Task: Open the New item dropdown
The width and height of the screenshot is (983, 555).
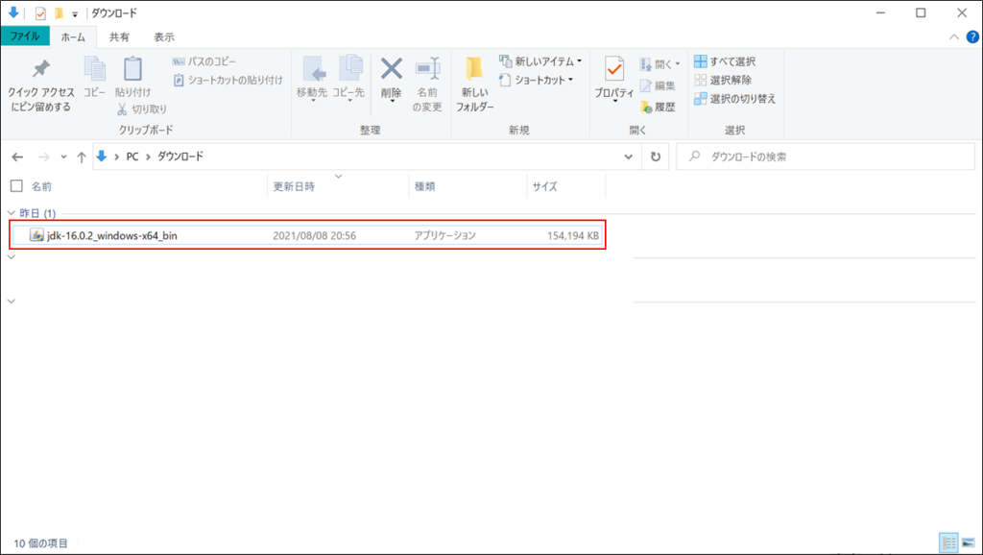Action: point(540,61)
